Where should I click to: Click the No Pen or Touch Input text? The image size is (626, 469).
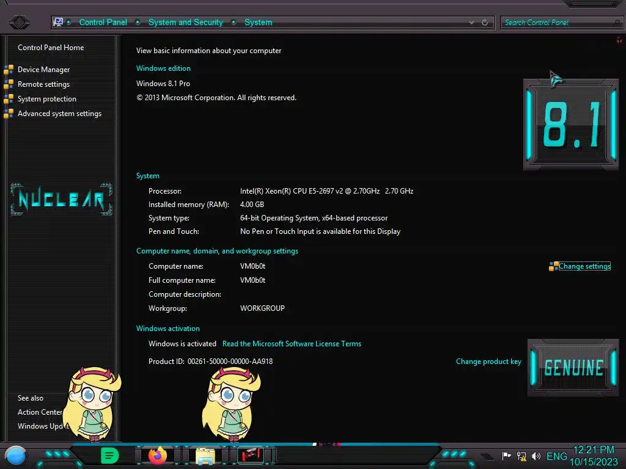pyautogui.click(x=320, y=231)
